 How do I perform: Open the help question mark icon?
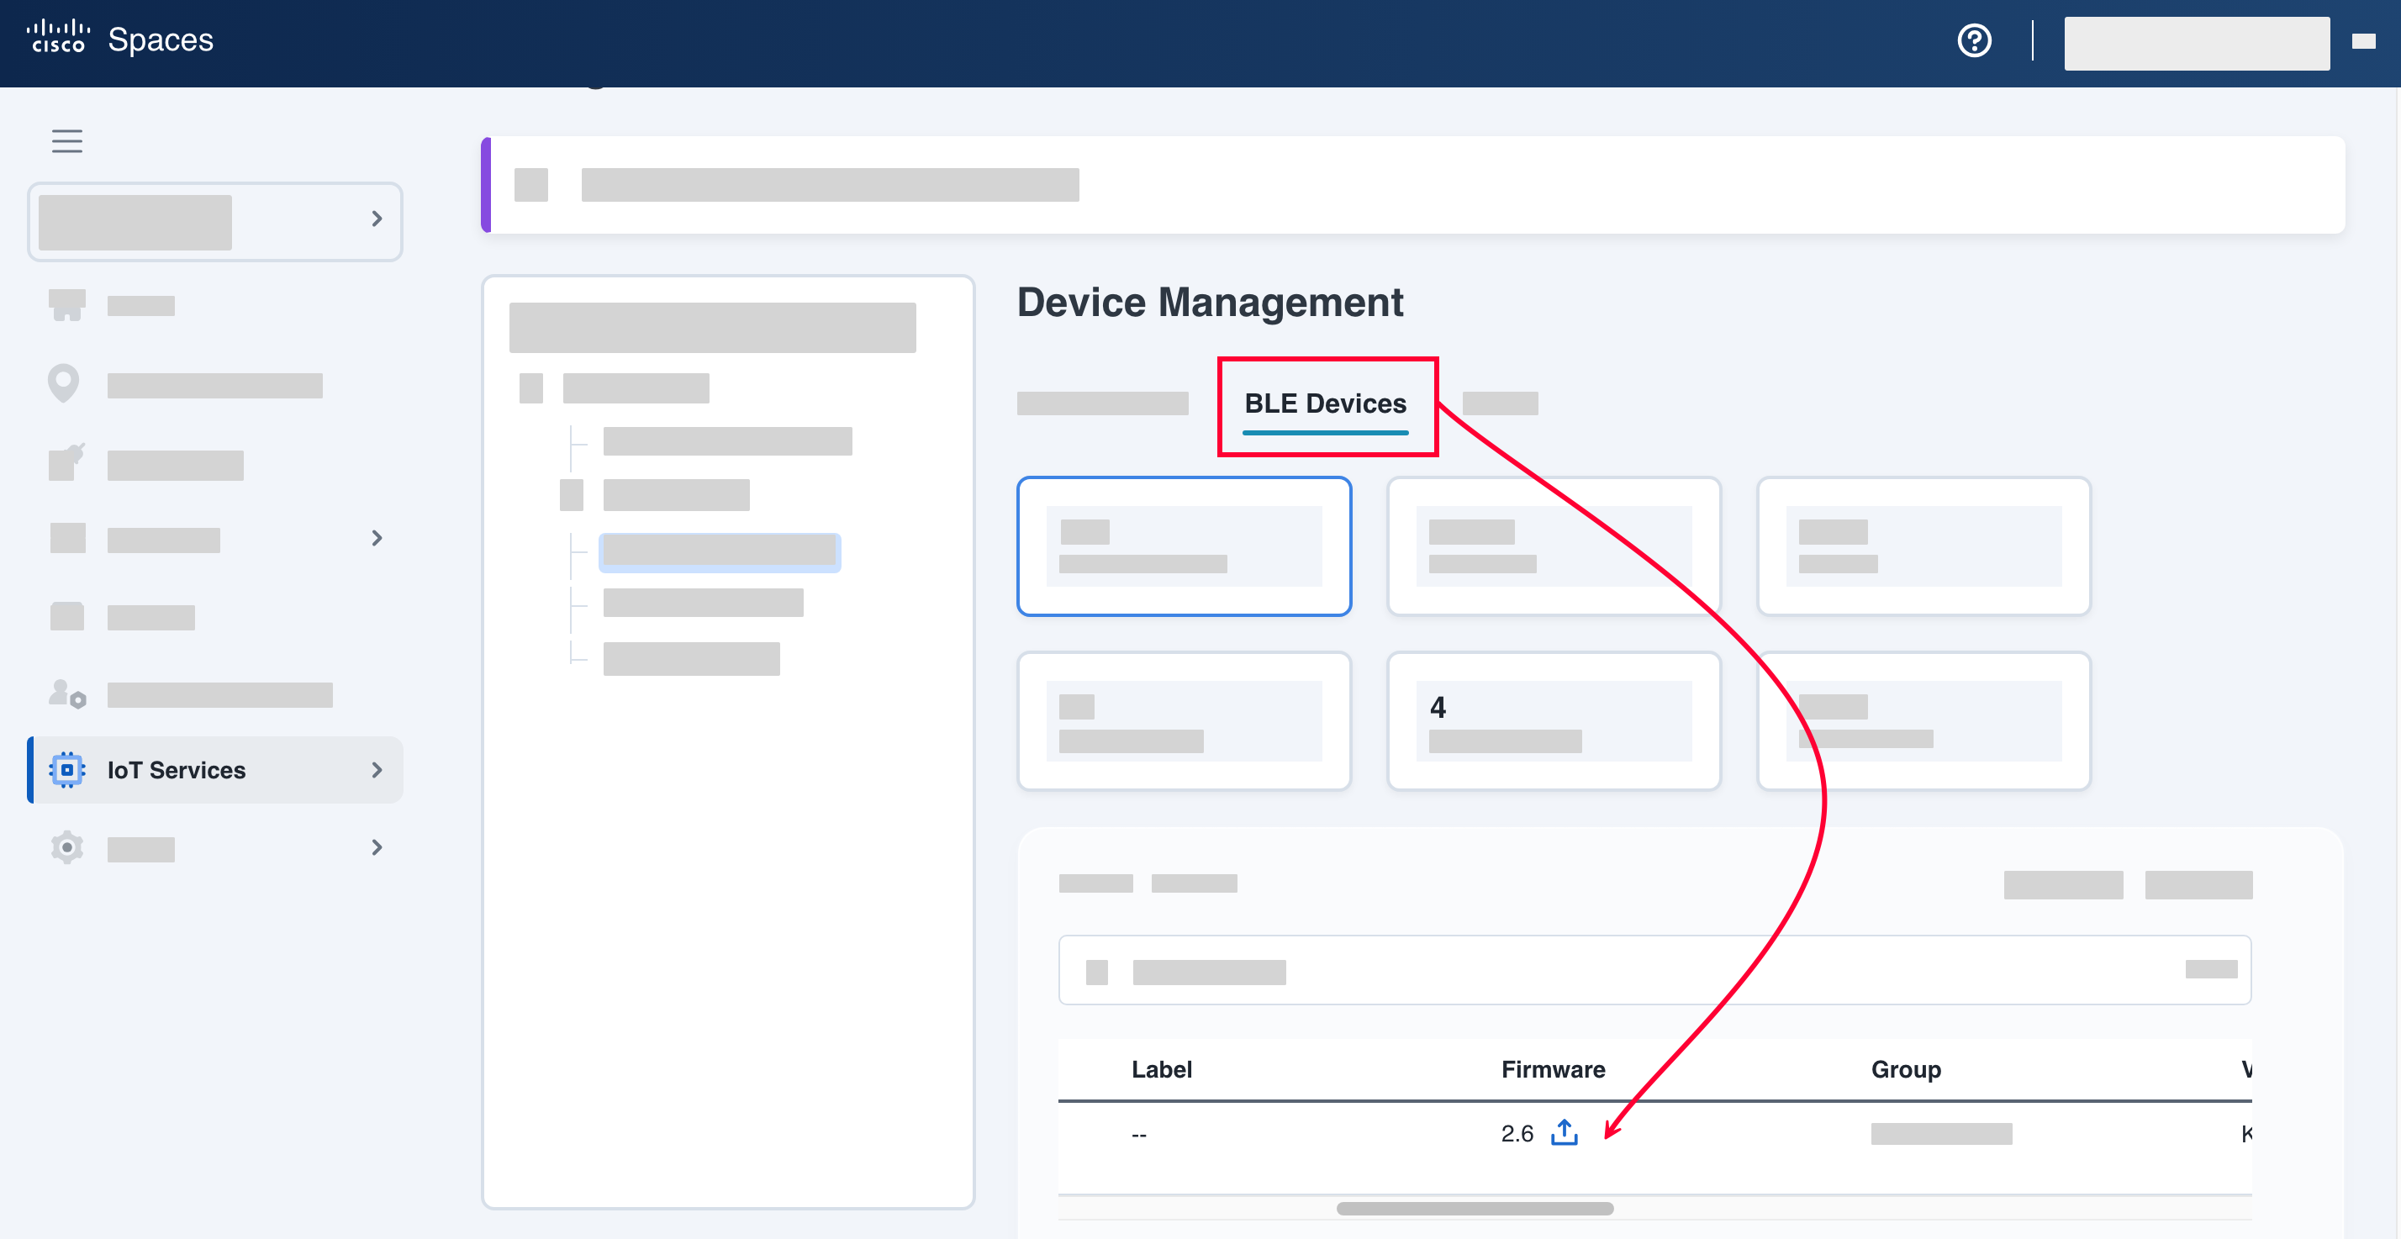click(1974, 40)
